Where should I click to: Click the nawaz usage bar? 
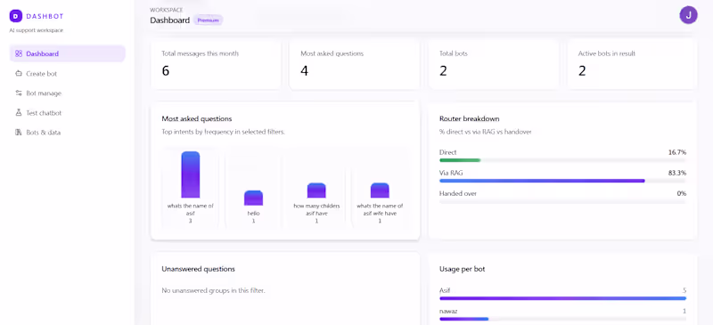[563, 319]
